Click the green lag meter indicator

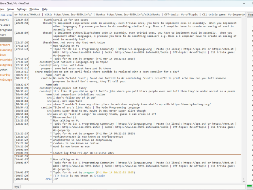click(249, 186)
